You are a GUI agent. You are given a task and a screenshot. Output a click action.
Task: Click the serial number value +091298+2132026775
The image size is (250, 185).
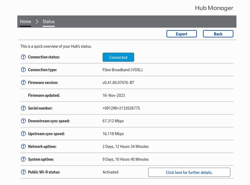[121, 108]
